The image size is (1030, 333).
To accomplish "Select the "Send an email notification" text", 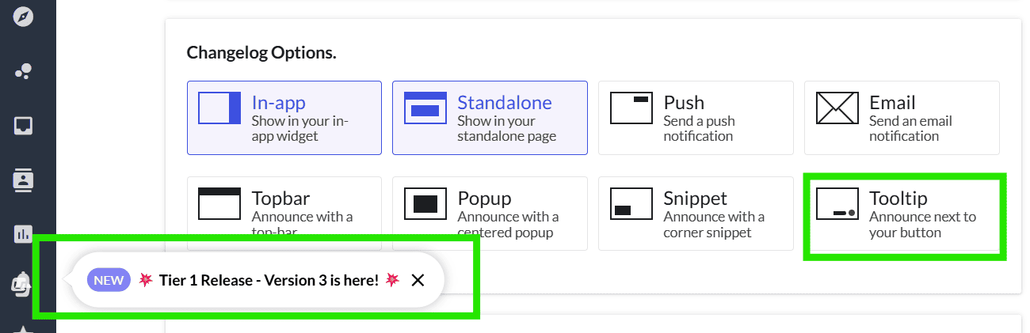I will (x=910, y=128).
